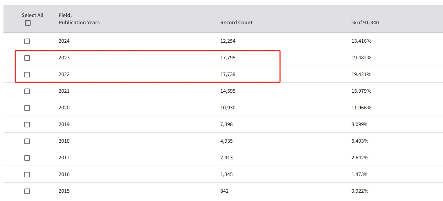Click the 19.421% percentage cell
This screenshot has height=201, width=443.
[361, 74]
